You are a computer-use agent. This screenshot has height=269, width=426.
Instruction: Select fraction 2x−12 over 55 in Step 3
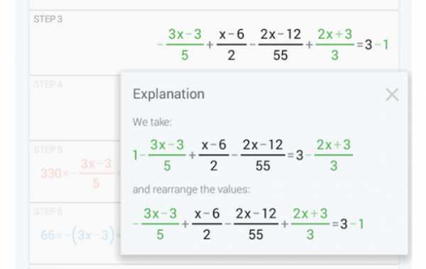(x=280, y=45)
